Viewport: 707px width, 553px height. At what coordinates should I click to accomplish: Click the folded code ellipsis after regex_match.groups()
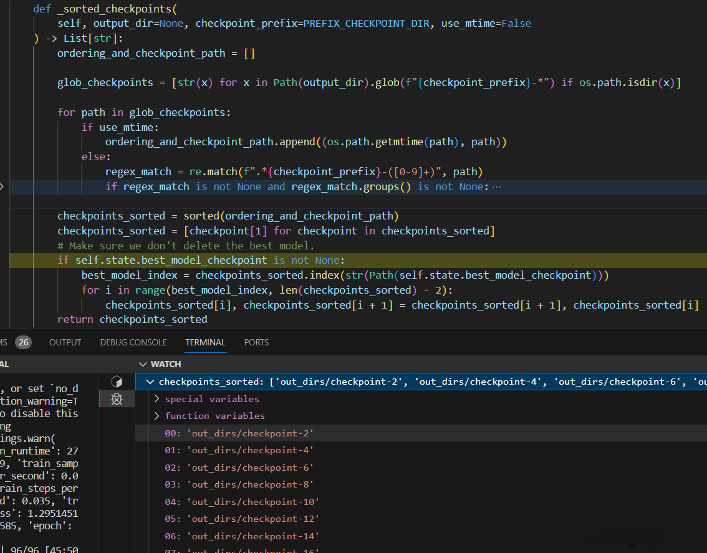496,187
